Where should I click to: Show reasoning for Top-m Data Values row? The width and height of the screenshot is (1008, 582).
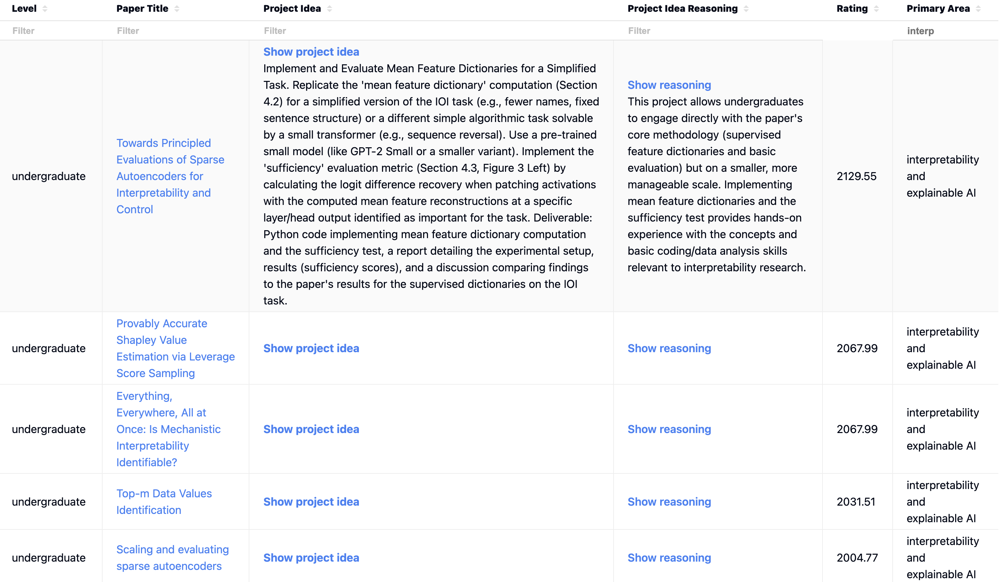669,502
